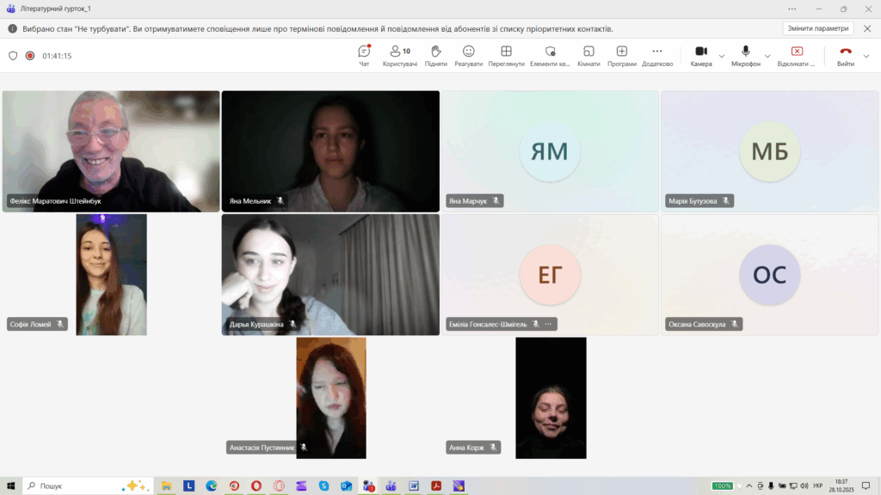Expand the dropdown arrow beside Вийти
The width and height of the screenshot is (881, 495).
click(866, 56)
